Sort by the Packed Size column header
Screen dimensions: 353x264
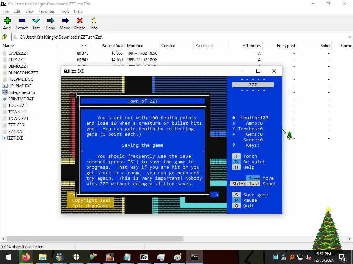(108, 46)
